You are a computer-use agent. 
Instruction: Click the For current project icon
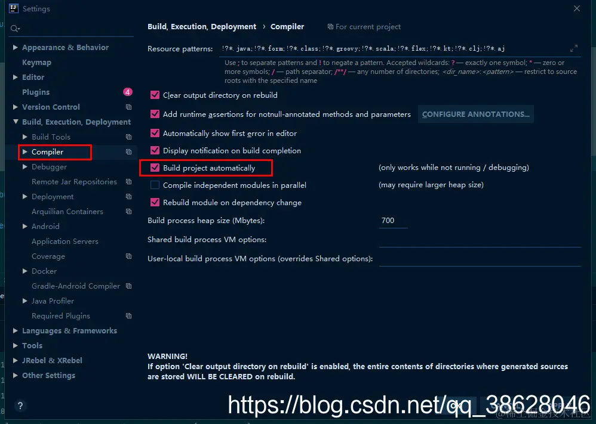point(330,27)
